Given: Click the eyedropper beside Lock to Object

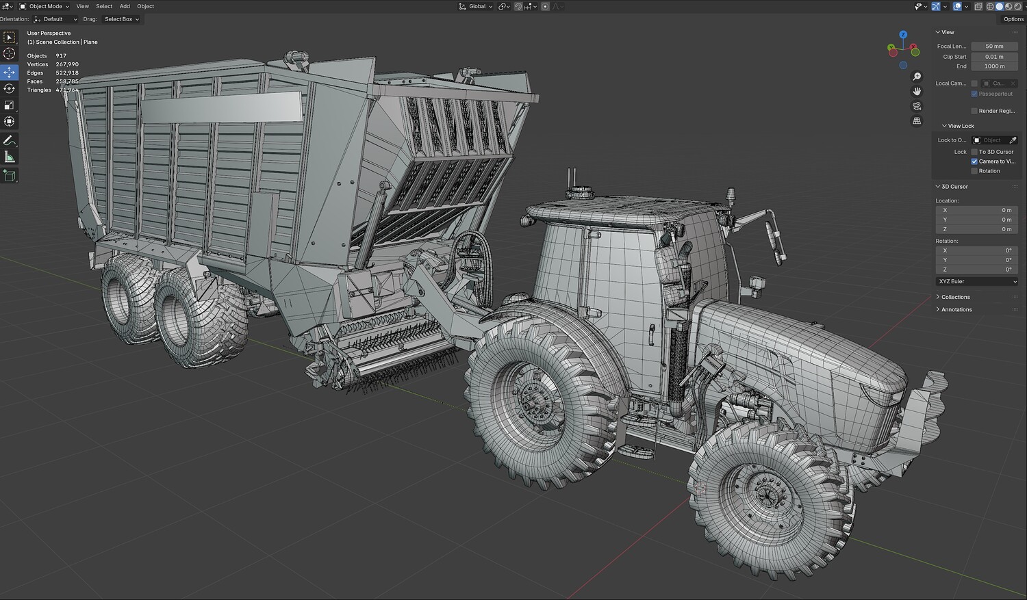Looking at the screenshot, I should point(1013,140).
